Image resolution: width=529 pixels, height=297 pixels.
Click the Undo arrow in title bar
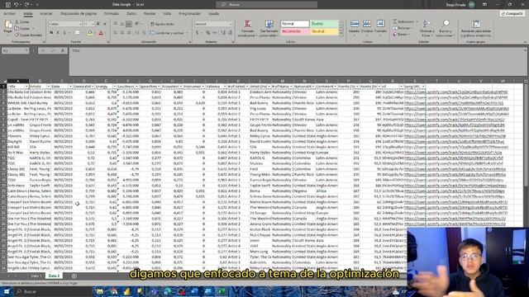coord(16,5)
